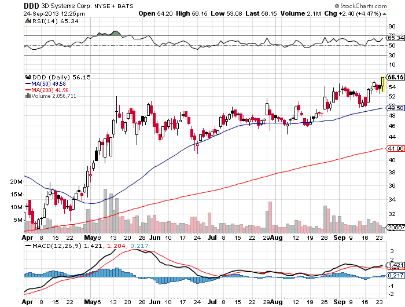Click the RSI legend mountain icon
The image size is (405, 307).
click(x=28, y=21)
